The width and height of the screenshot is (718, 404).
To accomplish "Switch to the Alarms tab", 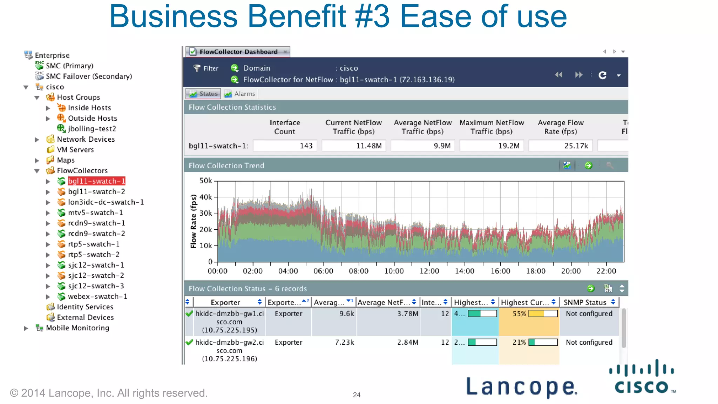I will [240, 94].
